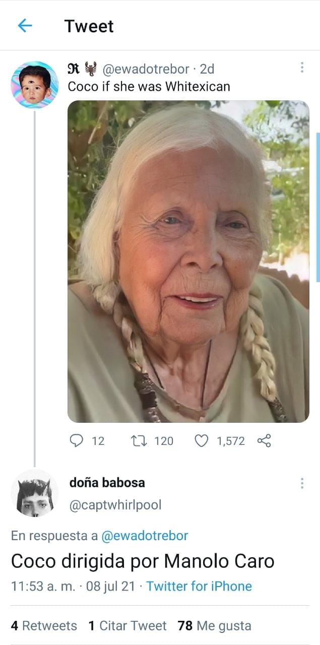Open ewadotrebor's profile avatar
Image resolution: width=320 pixels, height=645 pixels.
click(x=35, y=85)
